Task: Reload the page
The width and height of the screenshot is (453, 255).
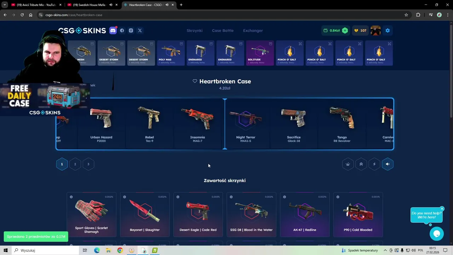Action: coord(22,15)
